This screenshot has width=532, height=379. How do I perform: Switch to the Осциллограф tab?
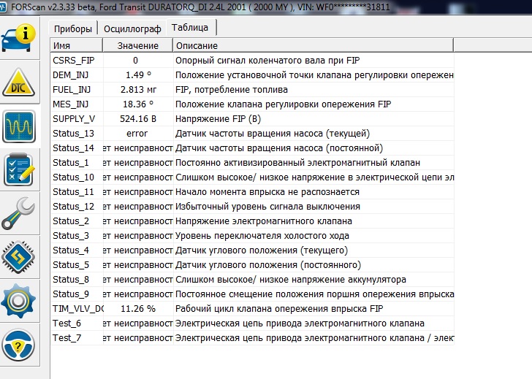[x=132, y=28]
